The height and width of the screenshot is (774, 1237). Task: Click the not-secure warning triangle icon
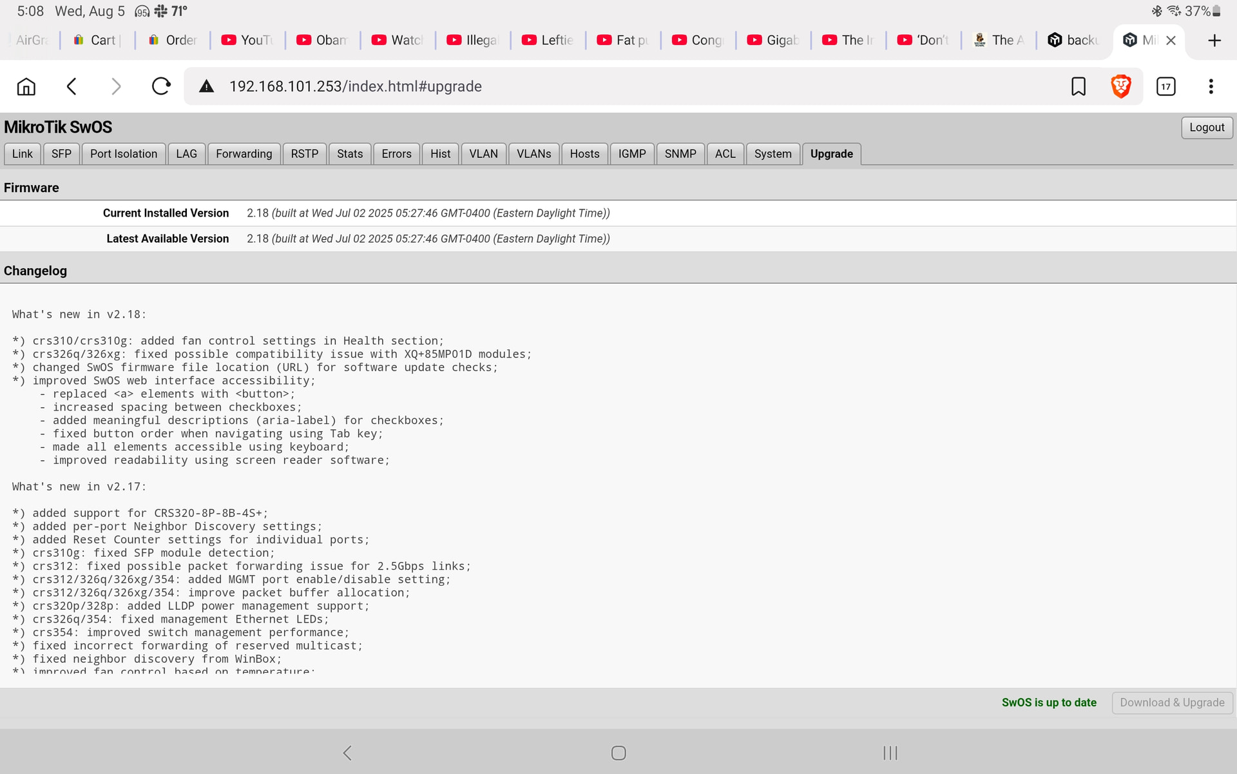tap(206, 86)
